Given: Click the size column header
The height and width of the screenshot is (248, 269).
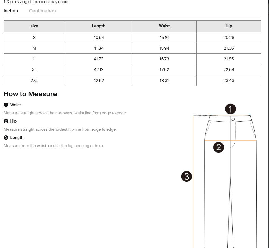Looking at the screenshot, I should (x=34, y=26).
